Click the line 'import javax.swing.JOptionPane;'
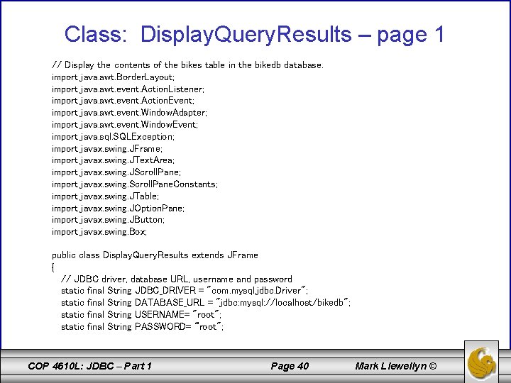 point(118,208)
